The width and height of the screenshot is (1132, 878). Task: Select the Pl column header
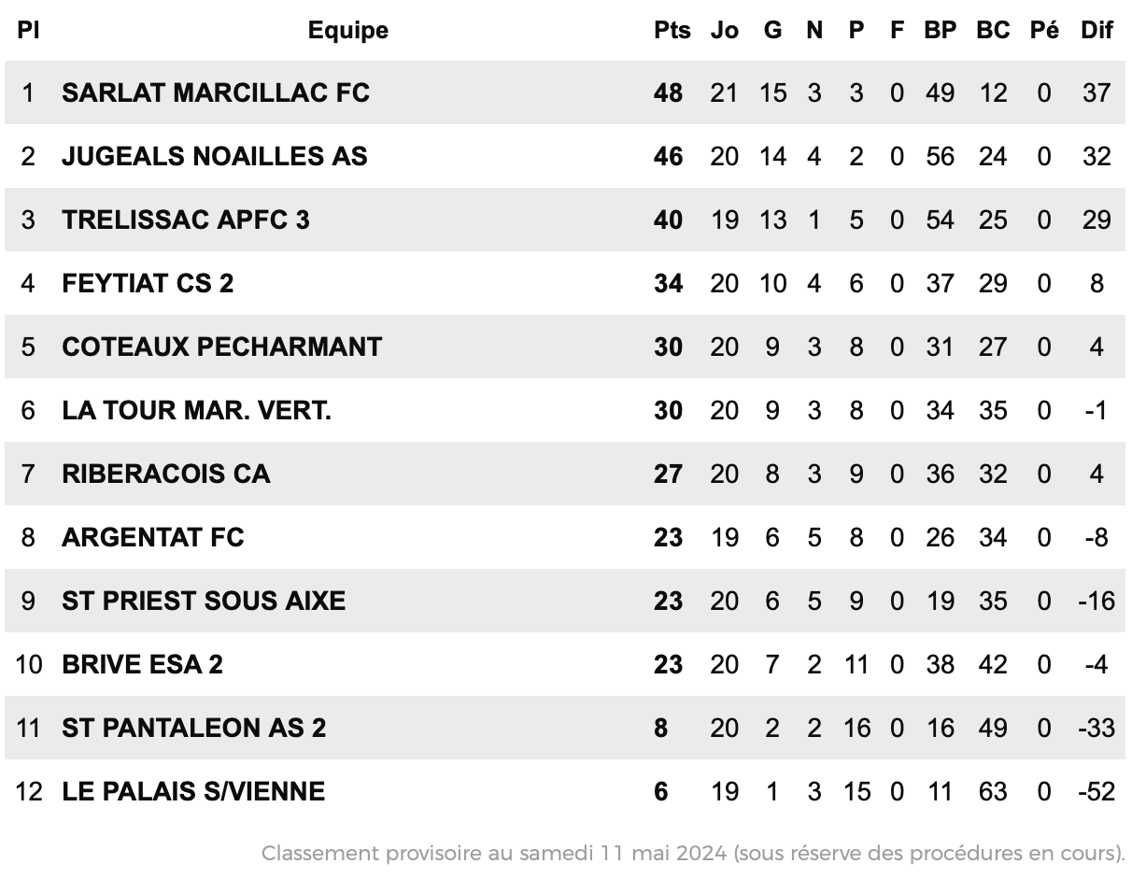click(28, 30)
